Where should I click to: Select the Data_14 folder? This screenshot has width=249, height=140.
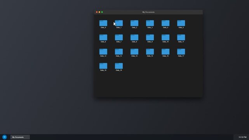134,52
